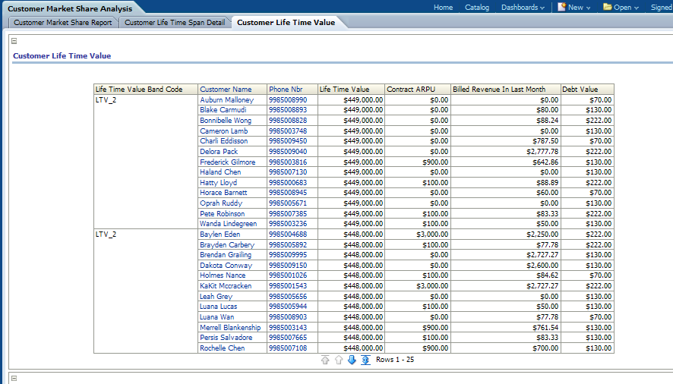Open customer Luana Wan link

pos(216,317)
